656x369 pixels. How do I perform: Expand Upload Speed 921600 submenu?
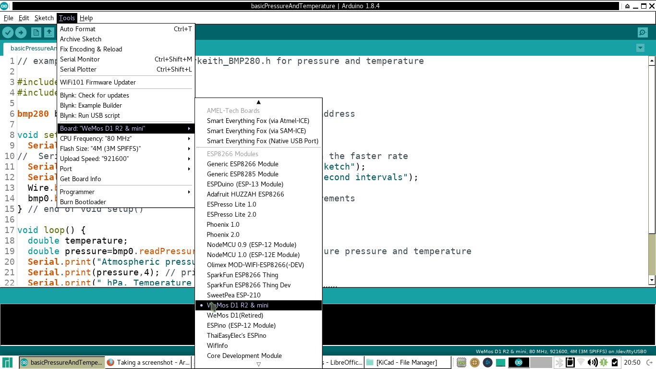point(126,159)
